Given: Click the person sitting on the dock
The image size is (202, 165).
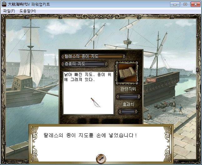Looking at the screenshot, I should (149, 117).
